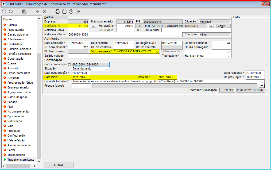Open Cálculo option in sidebar
271x170 pixels.
(12, 25)
